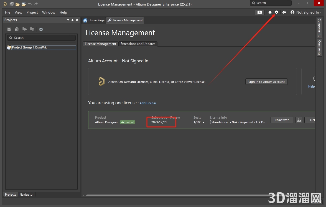Switch to the Home Page tab
The width and height of the screenshot is (326, 207).
tap(94, 20)
